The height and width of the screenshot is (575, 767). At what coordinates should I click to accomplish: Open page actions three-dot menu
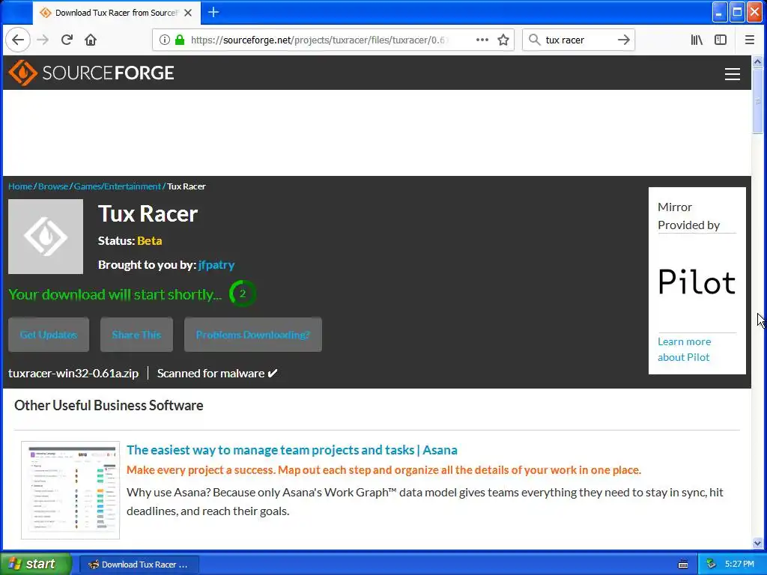[482, 40]
